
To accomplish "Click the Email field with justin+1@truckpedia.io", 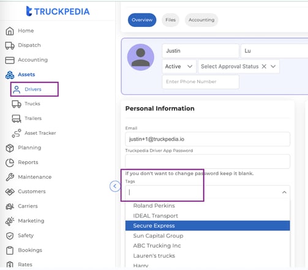I will [x=208, y=139].
